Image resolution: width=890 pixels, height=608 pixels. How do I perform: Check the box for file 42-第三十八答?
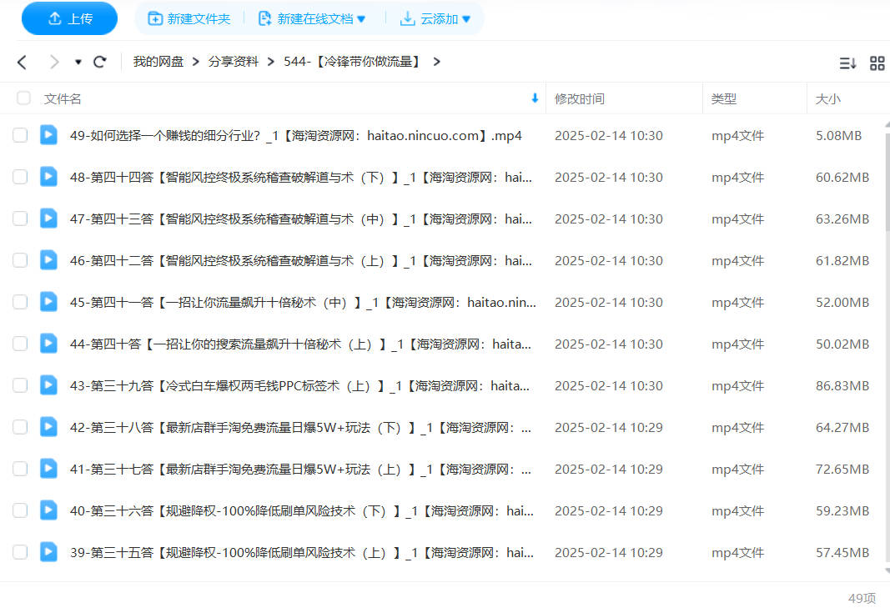tap(20, 427)
